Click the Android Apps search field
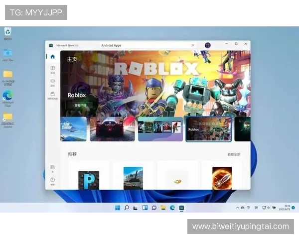The image size is (299, 239). [x=148, y=45]
